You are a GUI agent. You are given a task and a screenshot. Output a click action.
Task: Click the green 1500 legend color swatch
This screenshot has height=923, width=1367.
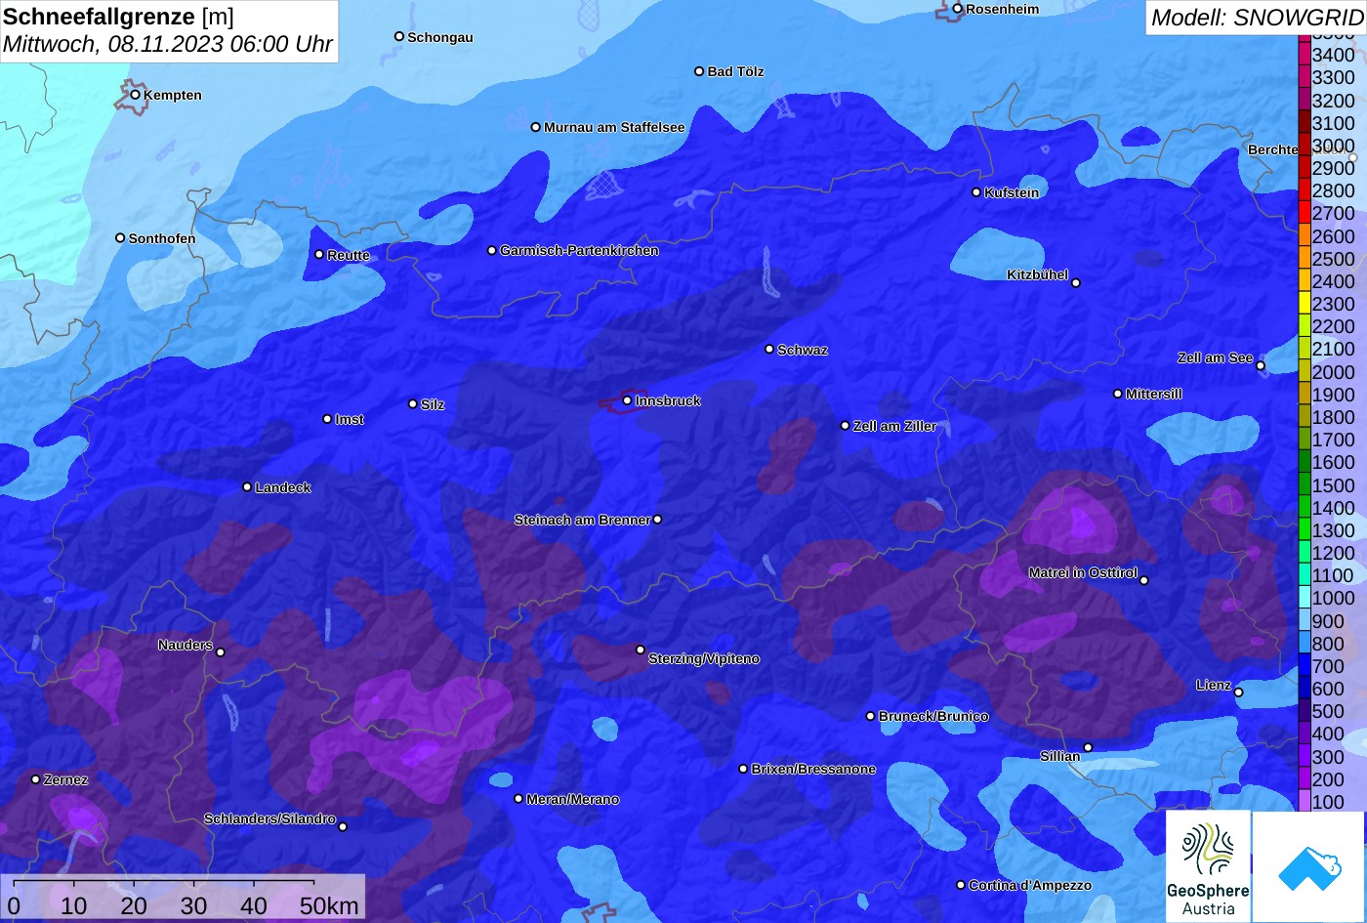[1304, 485]
